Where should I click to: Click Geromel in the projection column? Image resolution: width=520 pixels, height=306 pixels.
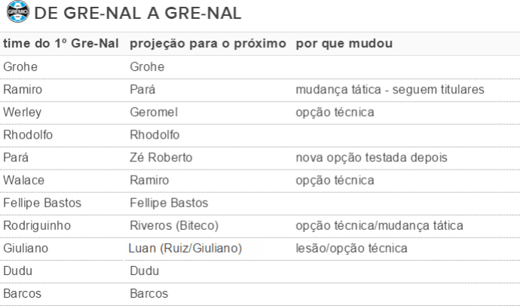[154, 112]
